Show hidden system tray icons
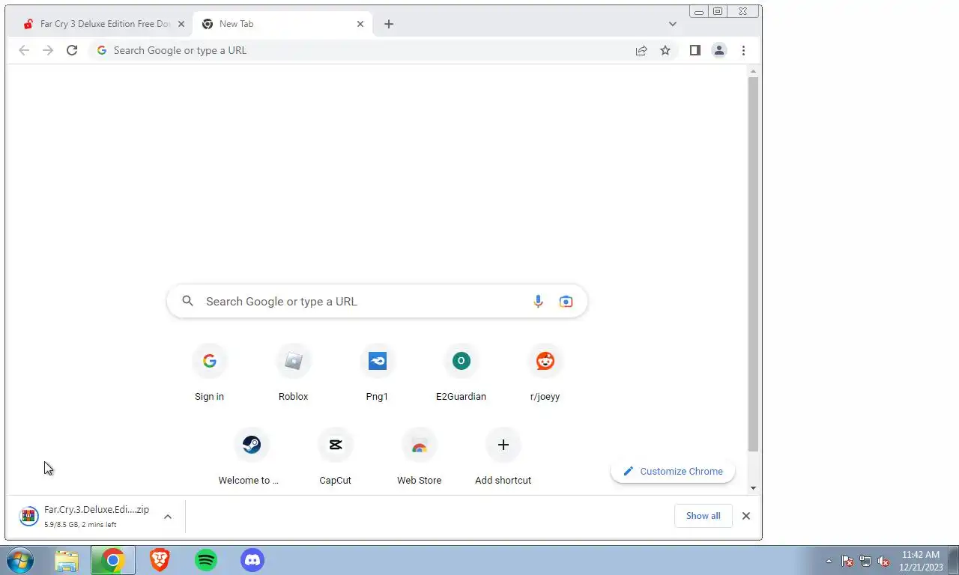Screen dimensions: 959x575 tap(829, 561)
